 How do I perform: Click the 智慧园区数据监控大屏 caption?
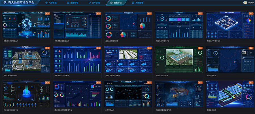point(163,110)
